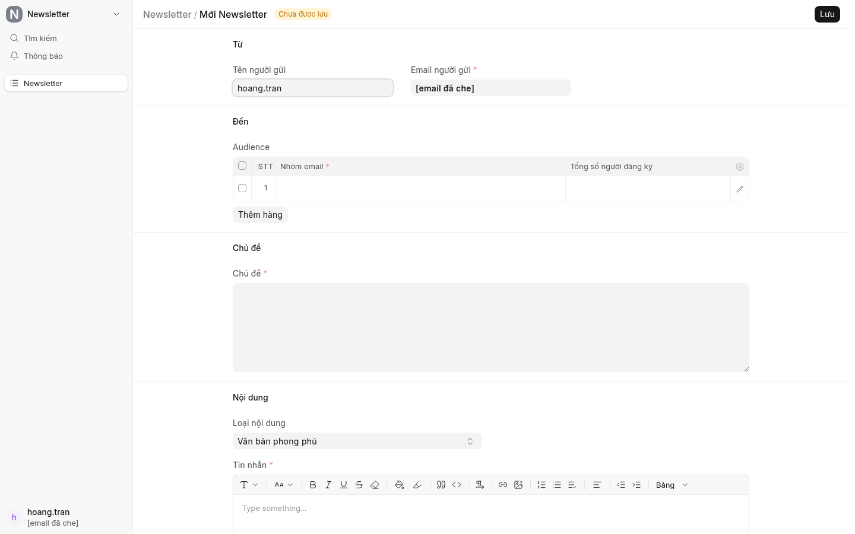Click the Tên người gửi field
Screen dimensions: 855x534
tap(313, 88)
